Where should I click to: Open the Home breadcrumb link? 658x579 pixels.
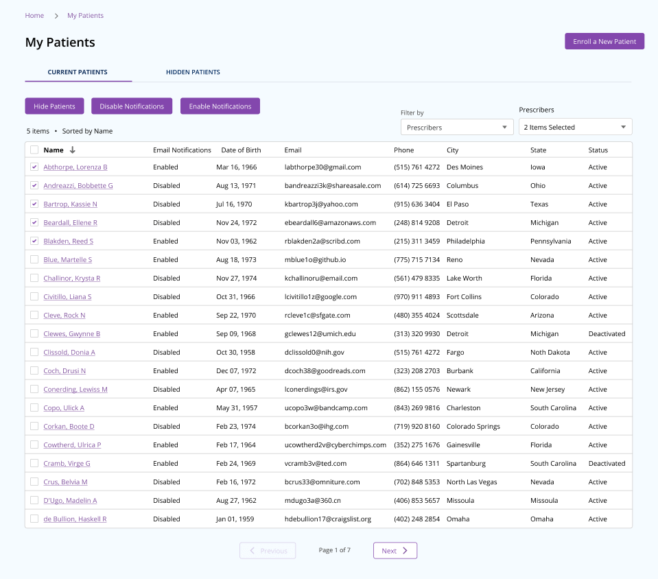coord(34,16)
